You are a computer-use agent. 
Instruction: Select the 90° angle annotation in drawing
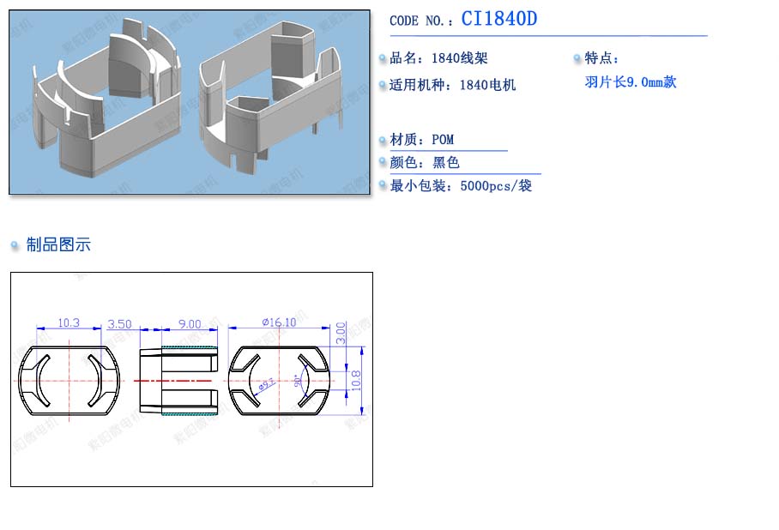298,381
